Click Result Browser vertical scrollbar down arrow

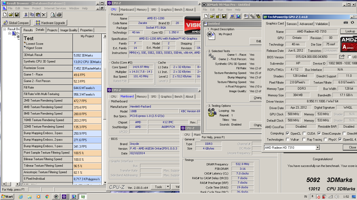click(105, 182)
